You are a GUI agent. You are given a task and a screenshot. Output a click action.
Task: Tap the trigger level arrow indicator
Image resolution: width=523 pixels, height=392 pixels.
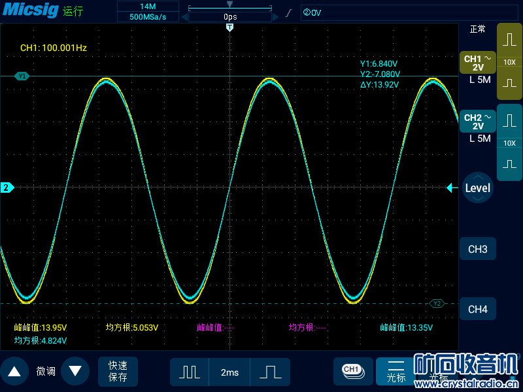[452, 188]
